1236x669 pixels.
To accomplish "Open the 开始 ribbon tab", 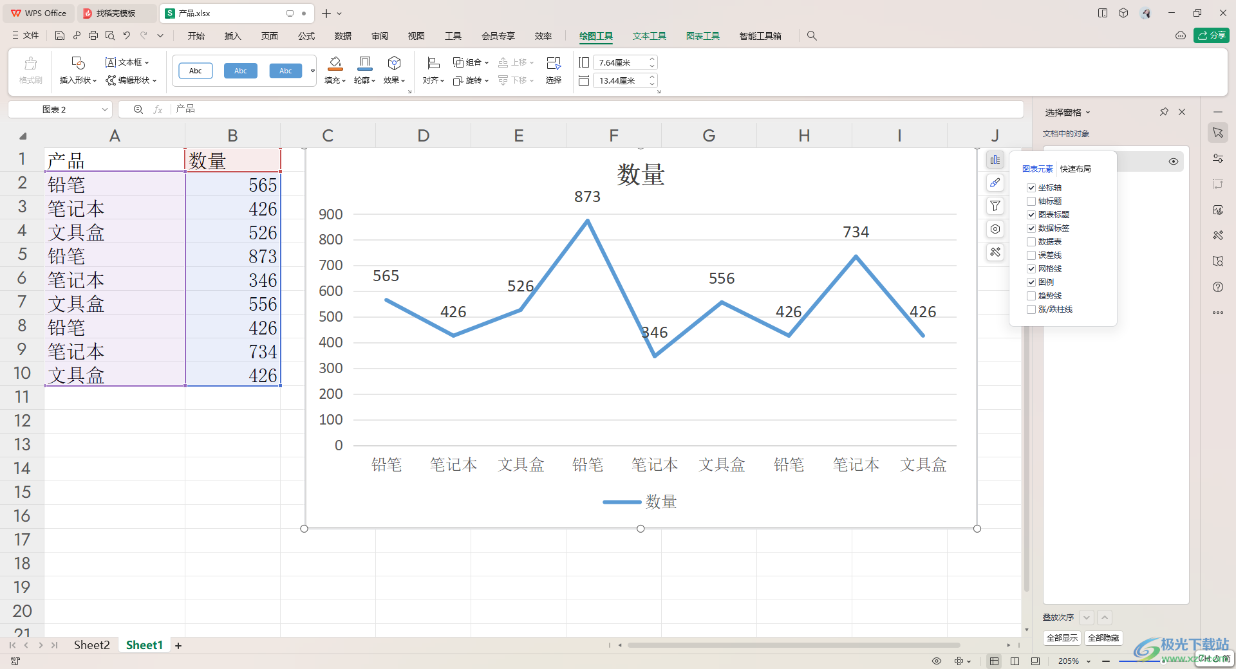I will pos(196,36).
